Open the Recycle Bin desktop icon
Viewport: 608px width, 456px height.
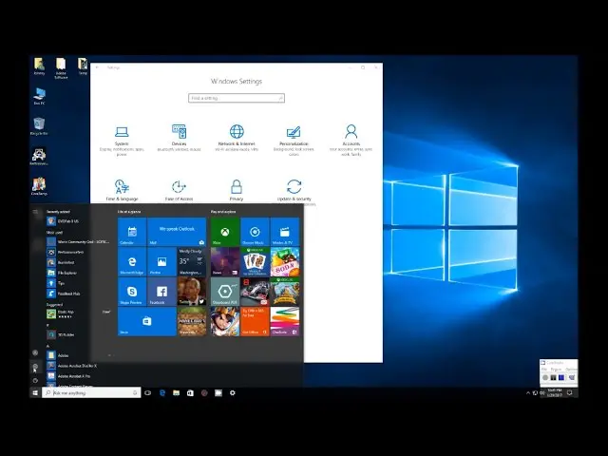coord(39,125)
